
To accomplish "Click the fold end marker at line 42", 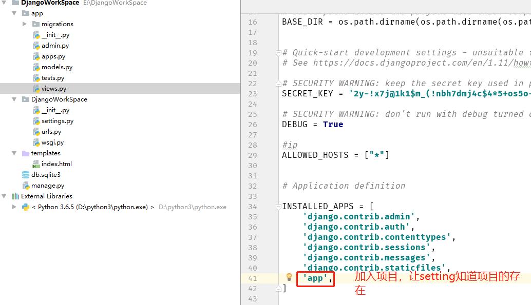I will click(278, 289).
